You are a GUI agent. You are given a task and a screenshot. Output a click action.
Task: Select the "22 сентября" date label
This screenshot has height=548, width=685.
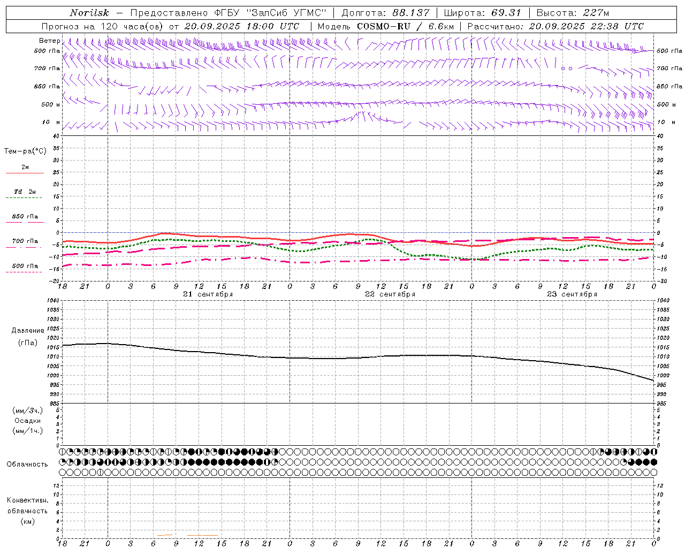390,294
